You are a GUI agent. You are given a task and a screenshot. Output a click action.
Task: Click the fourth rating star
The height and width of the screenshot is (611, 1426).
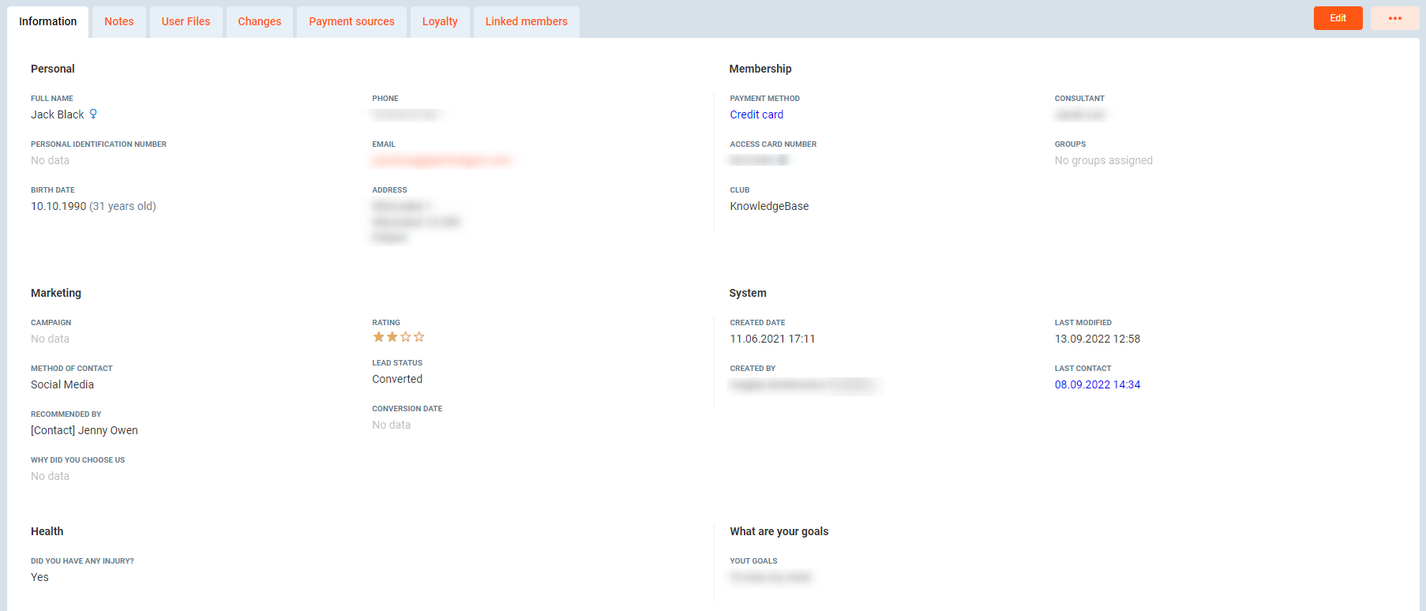(419, 337)
